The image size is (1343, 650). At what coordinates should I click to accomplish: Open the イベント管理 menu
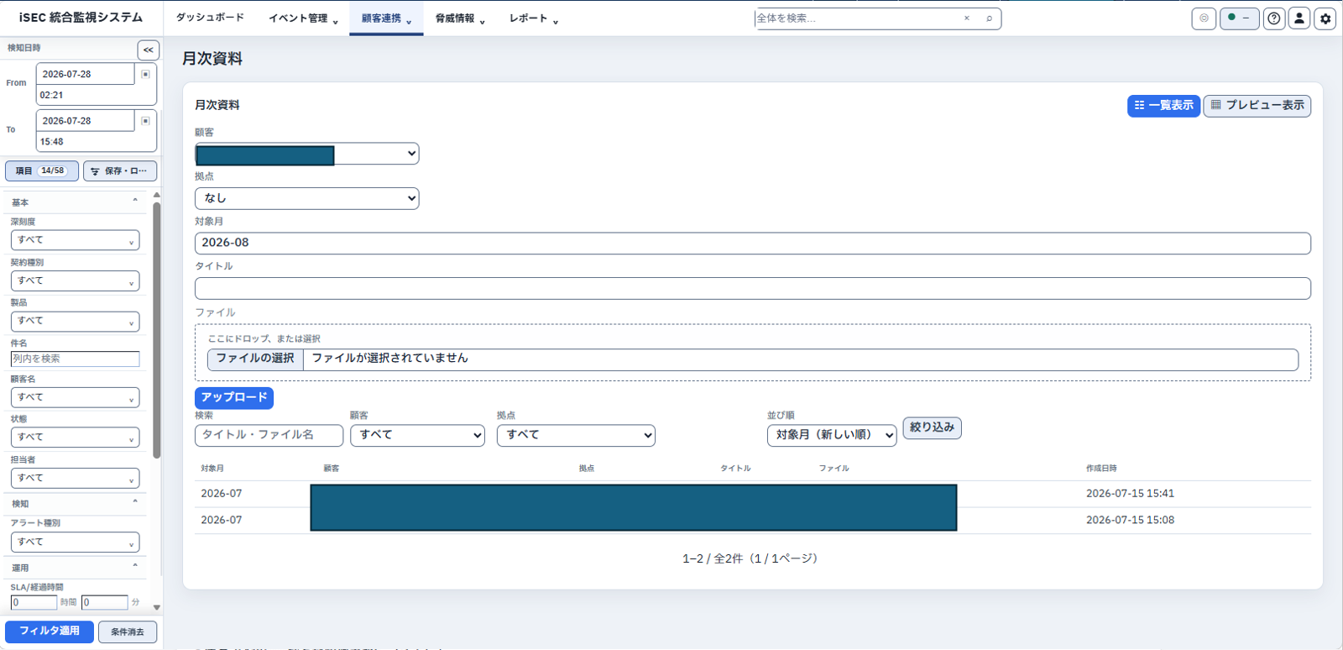point(303,18)
